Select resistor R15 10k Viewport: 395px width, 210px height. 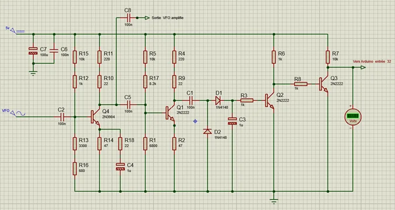pos(75,57)
